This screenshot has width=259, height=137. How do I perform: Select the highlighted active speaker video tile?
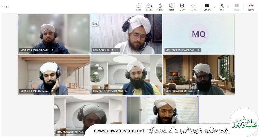pos(162,109)
